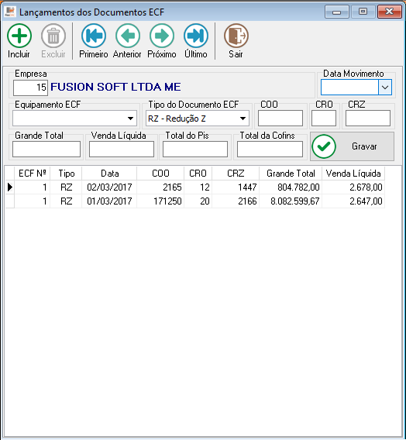
Task: Click into the COO input field
Action: click(x=280, y=119)
